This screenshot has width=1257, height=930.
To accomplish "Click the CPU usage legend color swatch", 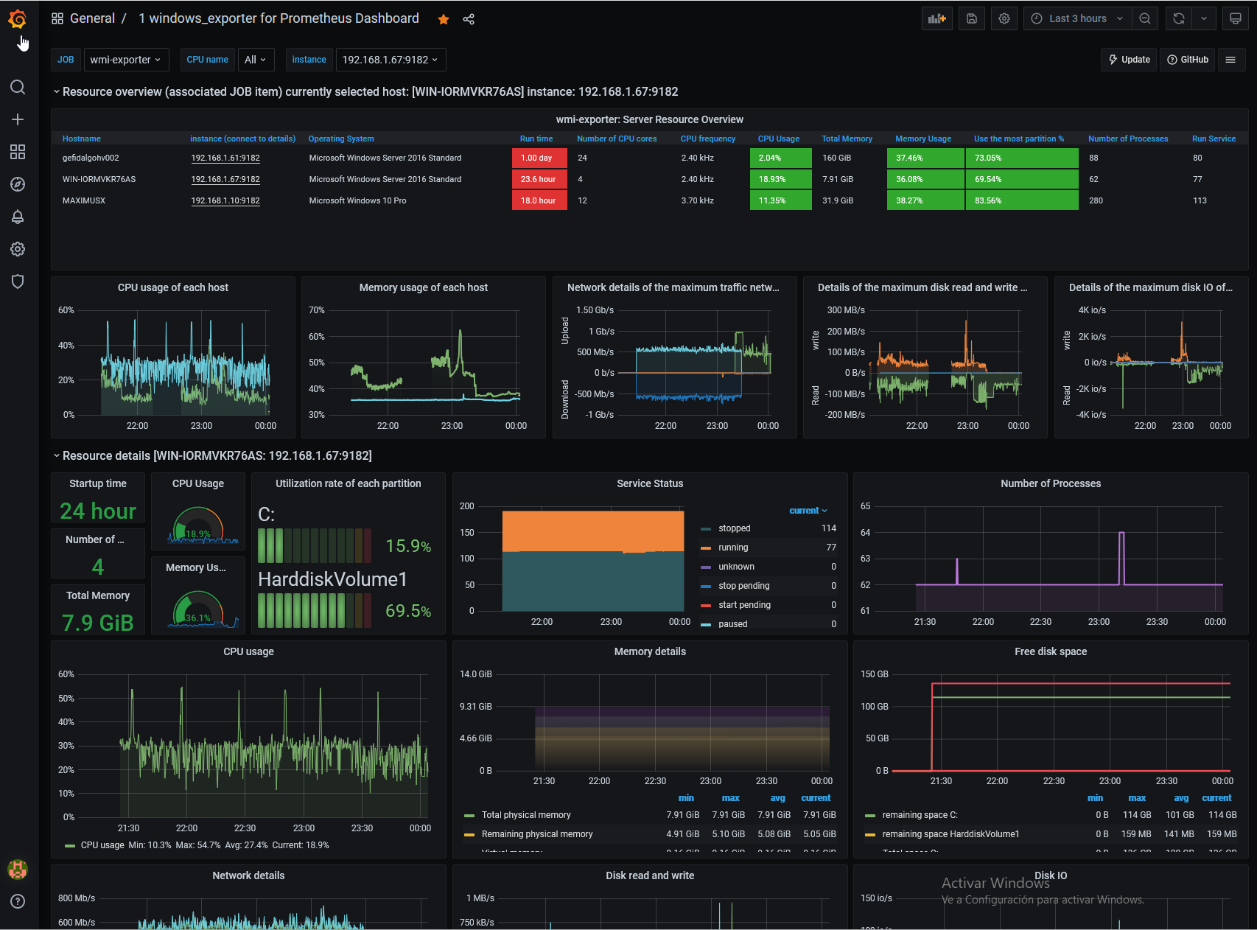I will (70, 845).
